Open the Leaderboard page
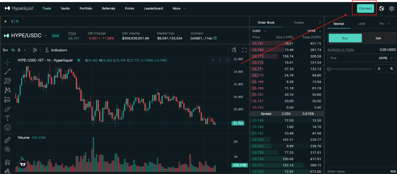Image resolution: width=397 pixels, height=174 pixels. pyautogui.click(x=153, y=8)
